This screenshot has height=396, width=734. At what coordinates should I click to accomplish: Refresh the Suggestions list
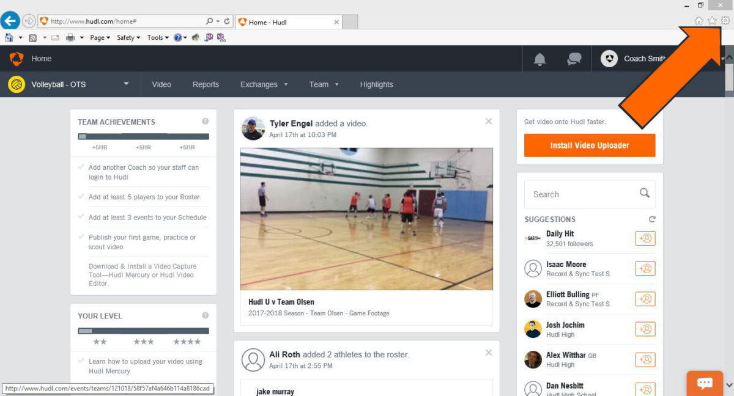coord(652,219)
